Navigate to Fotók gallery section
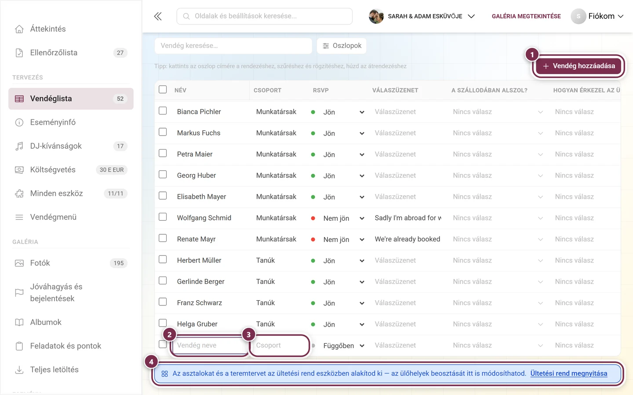 [71, 263]
